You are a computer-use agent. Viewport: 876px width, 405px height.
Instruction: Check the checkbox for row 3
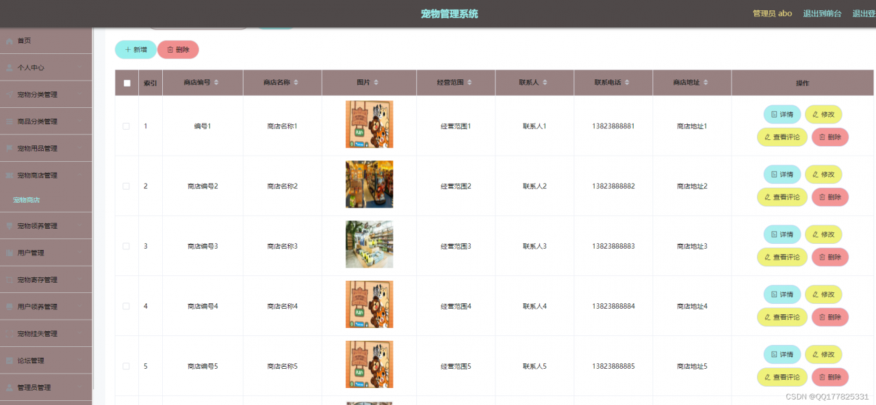[x=126, y=246]
